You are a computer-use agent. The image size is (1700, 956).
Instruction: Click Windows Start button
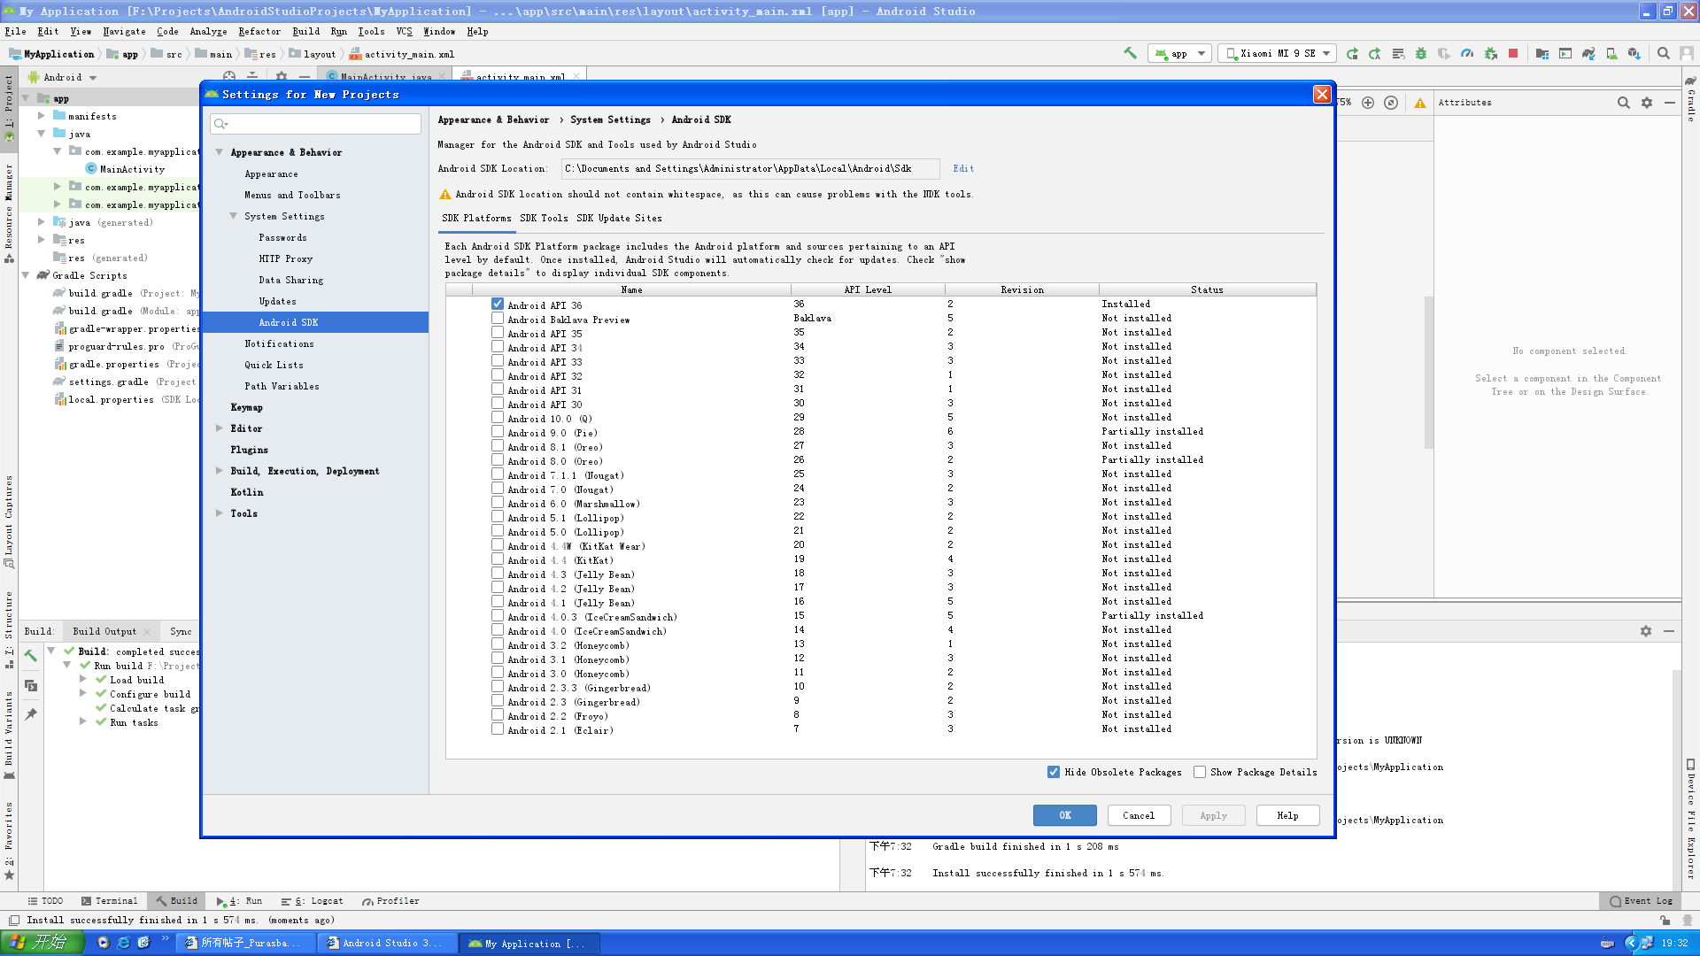pyautogui.click(x=42, y=943)
